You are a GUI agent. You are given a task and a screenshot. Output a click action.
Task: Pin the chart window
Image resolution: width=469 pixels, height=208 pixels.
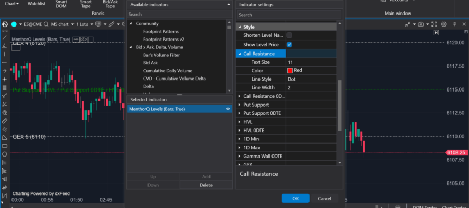(x=454, y=24)
